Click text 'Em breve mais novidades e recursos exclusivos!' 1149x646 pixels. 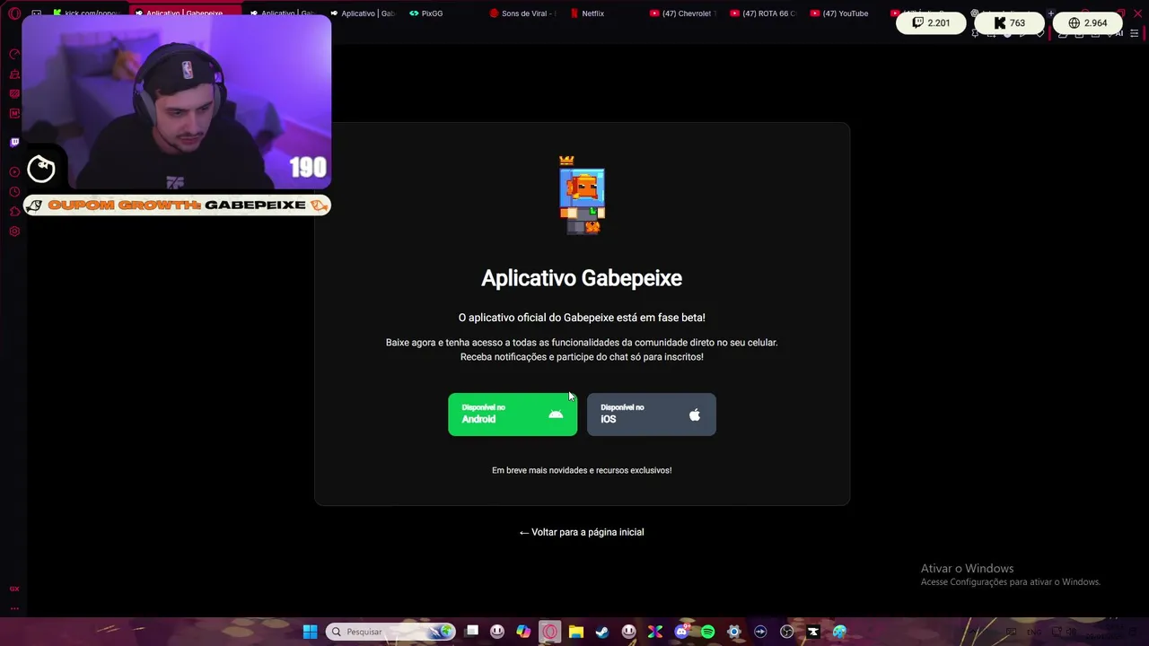point(582,470)
